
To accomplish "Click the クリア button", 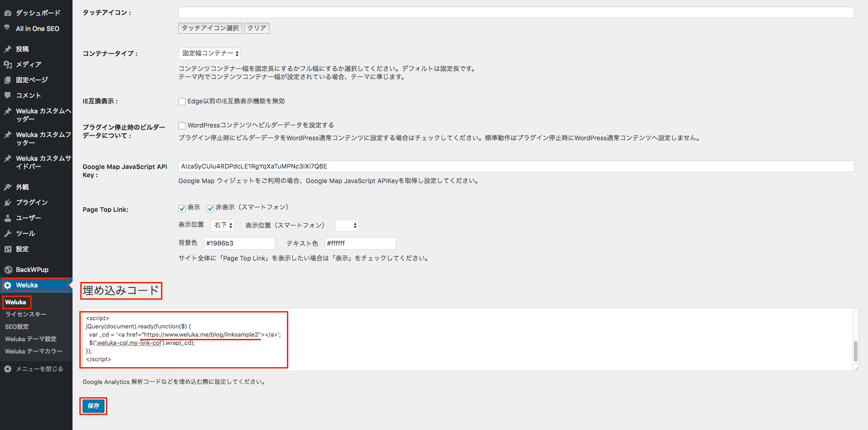I will (x=257, y=28).
